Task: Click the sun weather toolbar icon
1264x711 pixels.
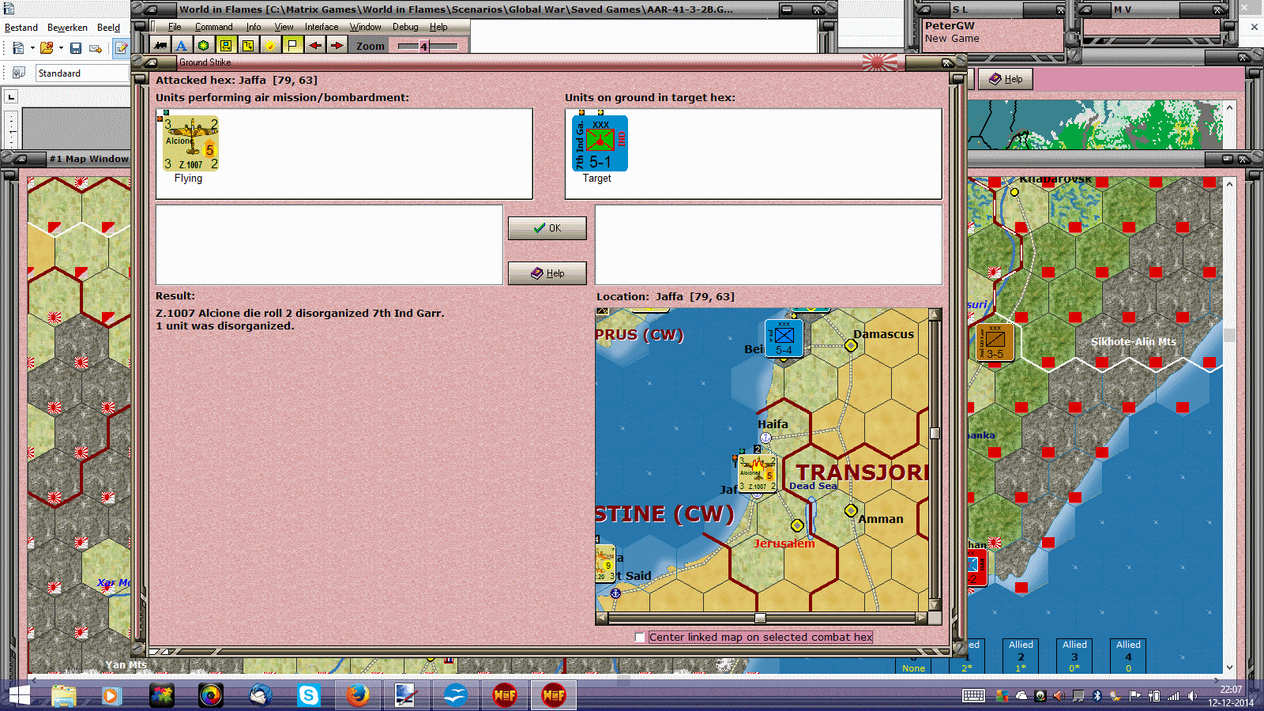Action: point(270,46)
